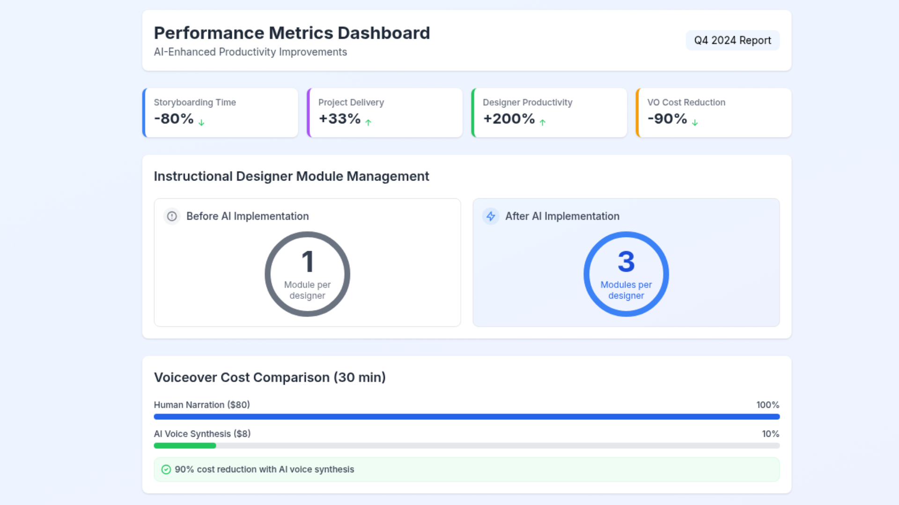Click the Performance Metrics Dashboard title

click(292, 33)
